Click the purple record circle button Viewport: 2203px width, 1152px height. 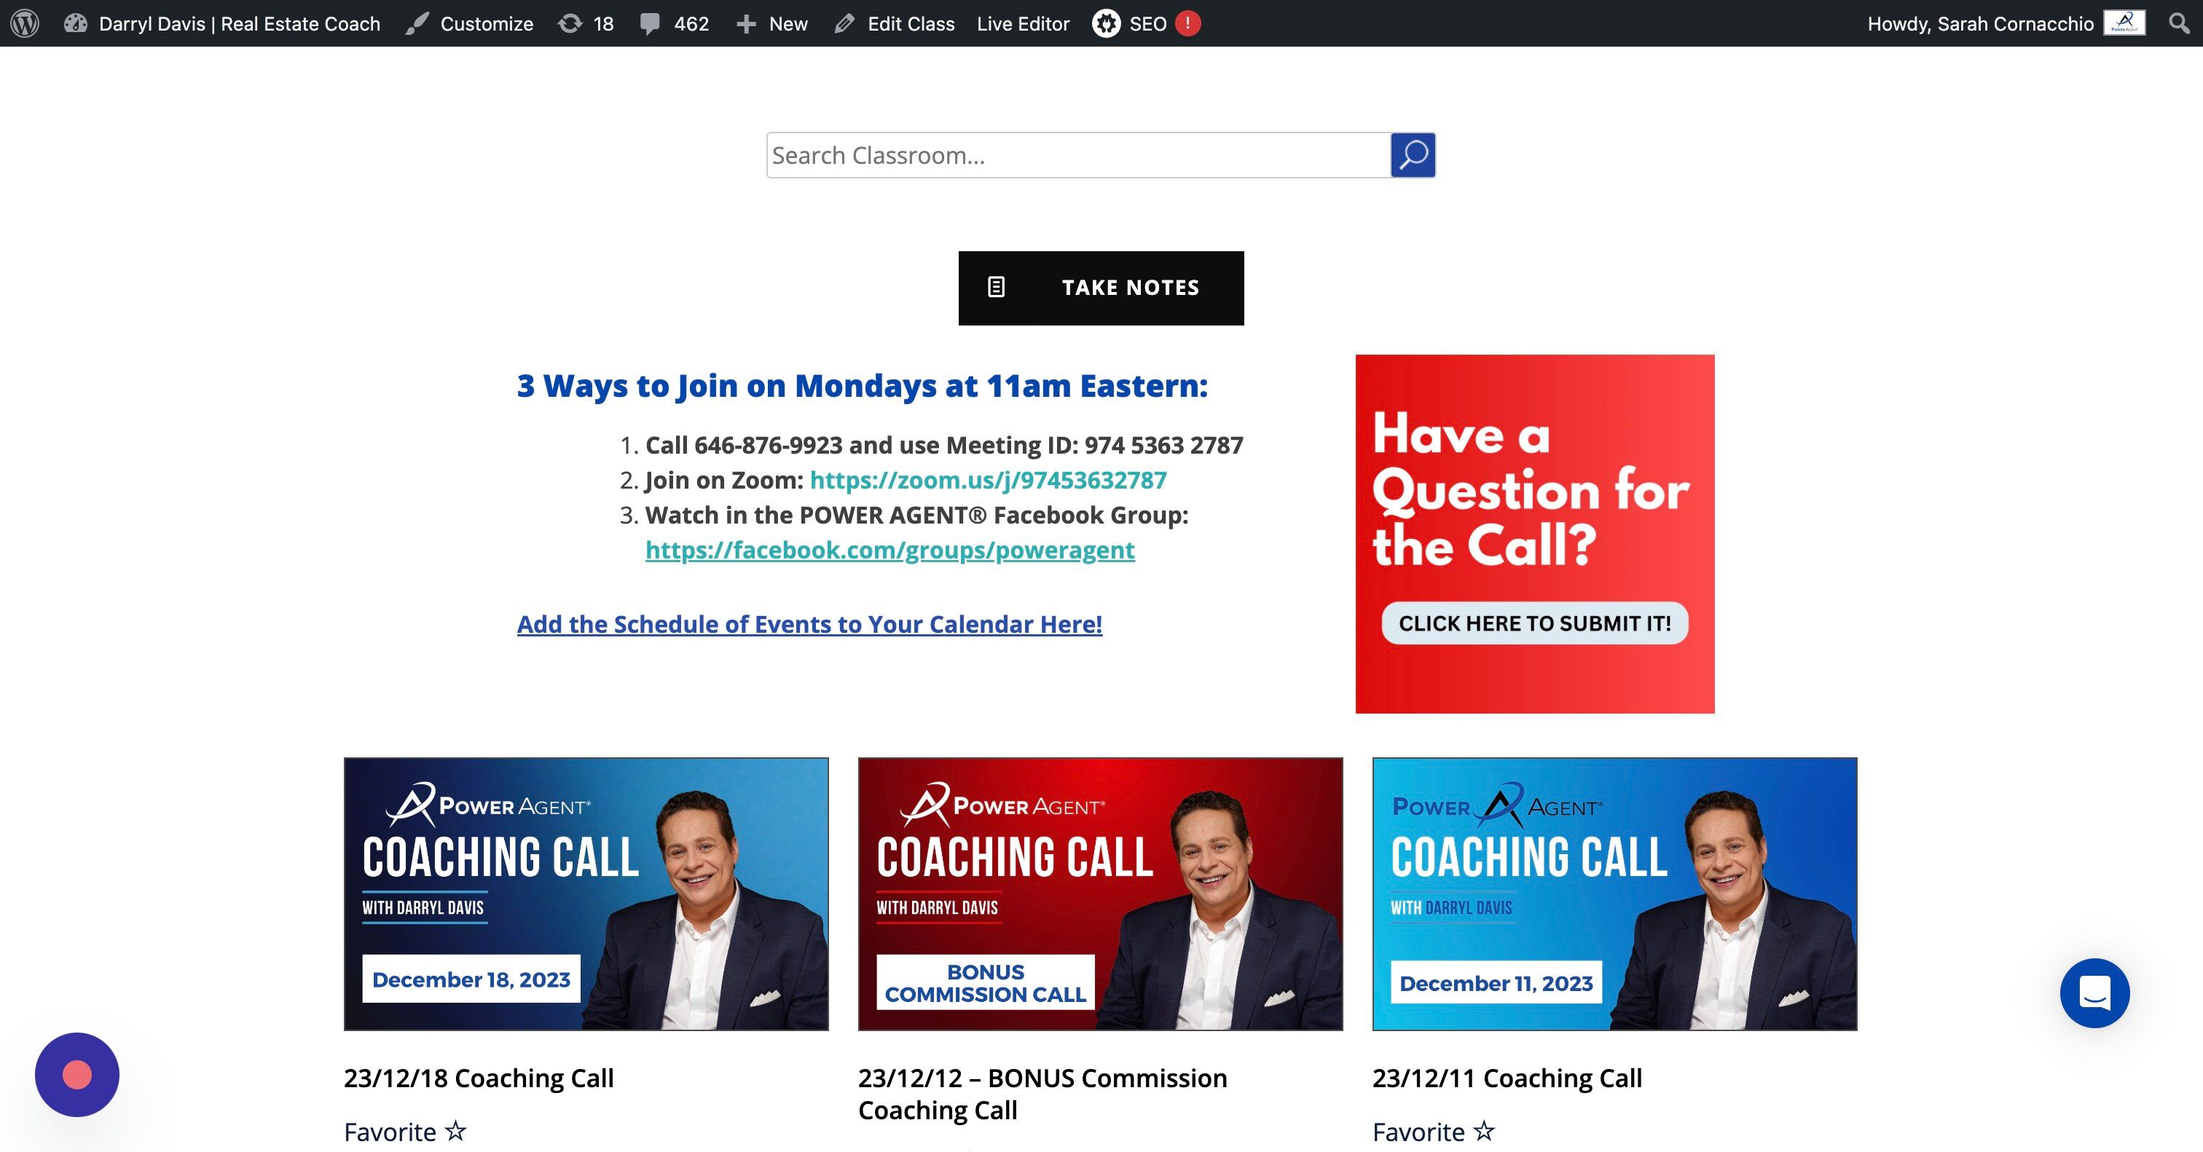click(x=77, y=1074)
